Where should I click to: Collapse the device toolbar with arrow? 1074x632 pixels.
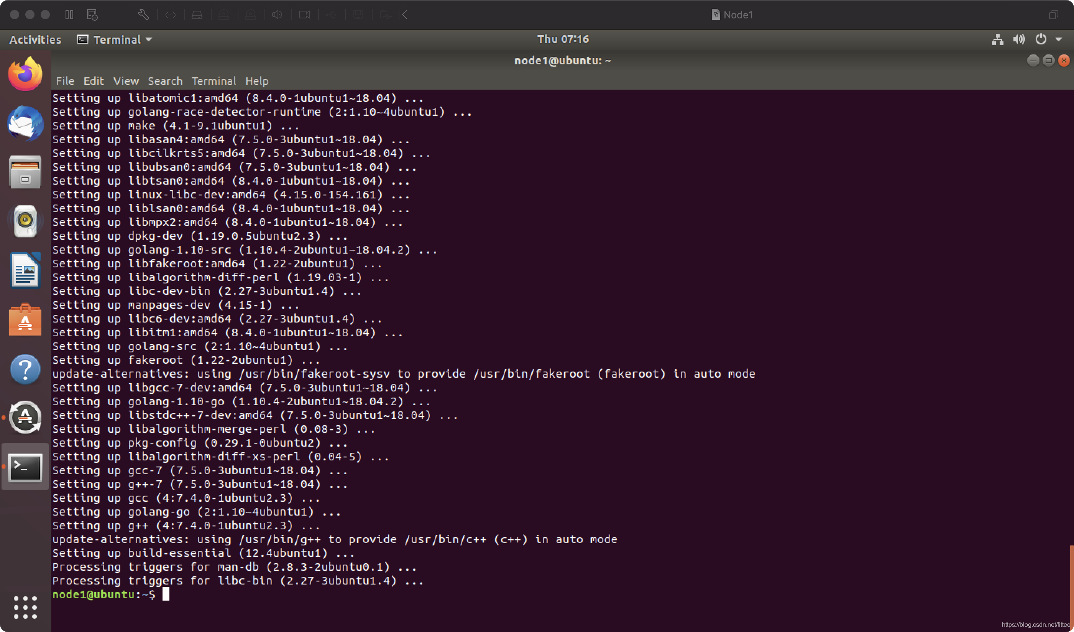click(x=404, y=15)
